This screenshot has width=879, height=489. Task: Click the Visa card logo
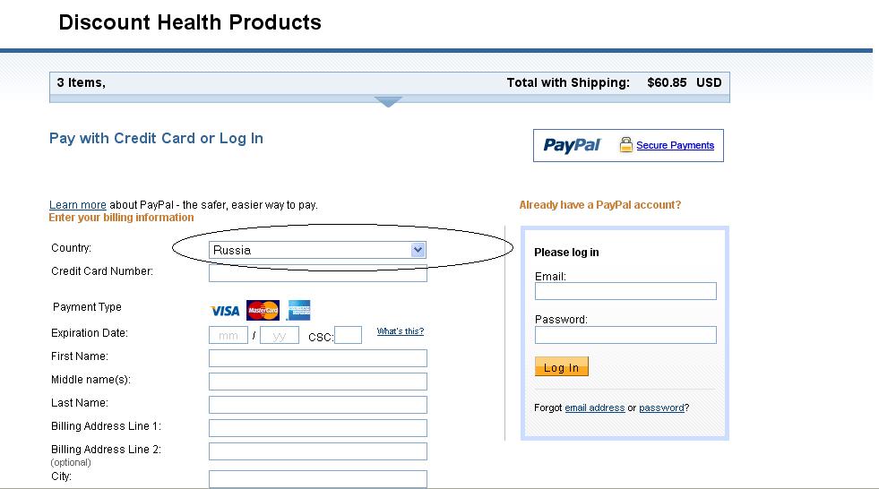225,311
